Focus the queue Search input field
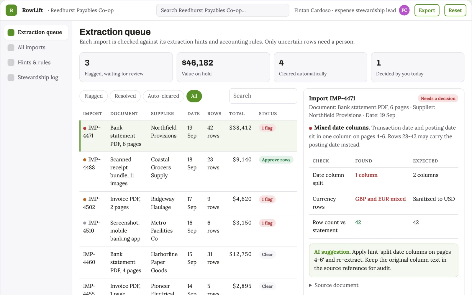Image resolution: width=472 pixels, height=295 pixels. [x=263, y=96]
